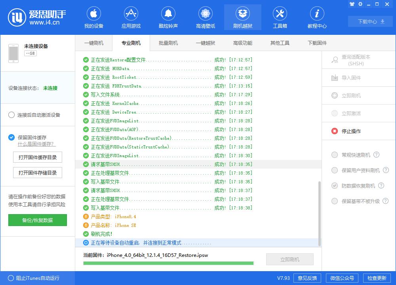The width and height of the screenshot is (396, 285).
Task: Open the 教程中心 tutorial center
Action: [317, 17]
